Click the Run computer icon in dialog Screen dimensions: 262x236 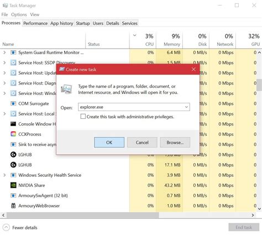click(66, 89)
